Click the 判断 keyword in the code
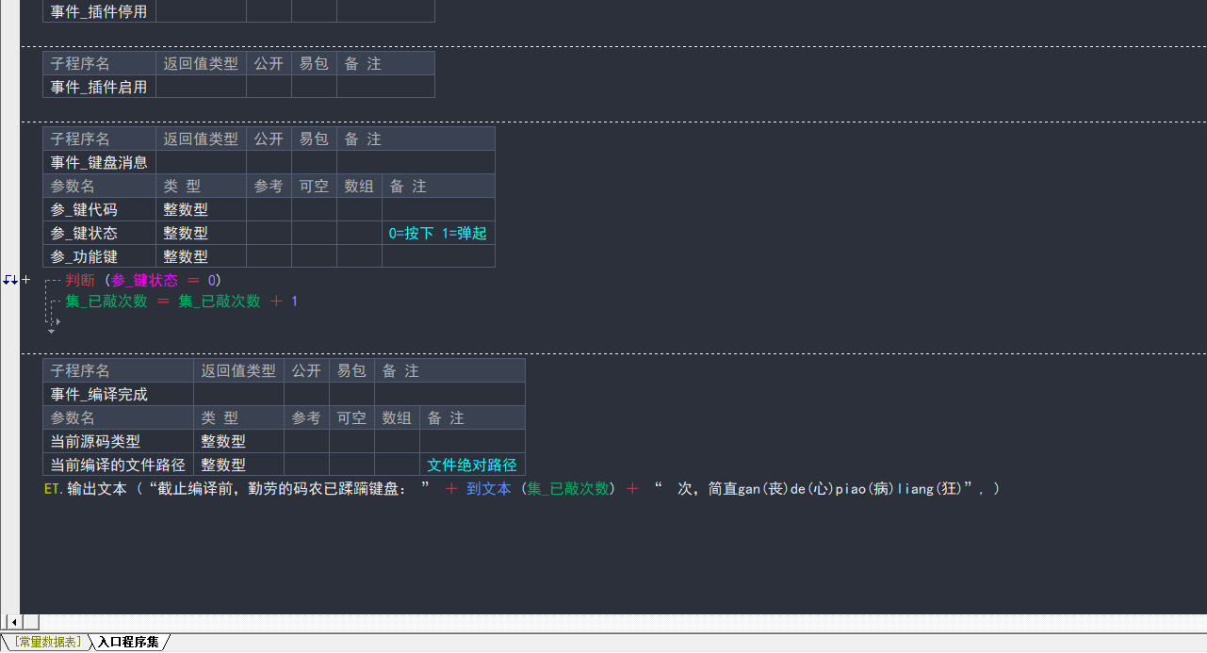Screen dimensions: 1207x653 [x=80, y=280]
